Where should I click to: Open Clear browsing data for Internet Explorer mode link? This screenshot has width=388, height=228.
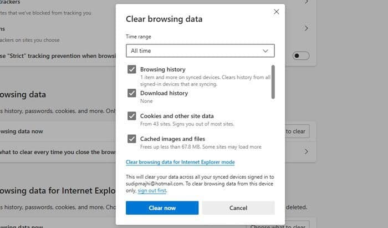click(x=180, y=162)
